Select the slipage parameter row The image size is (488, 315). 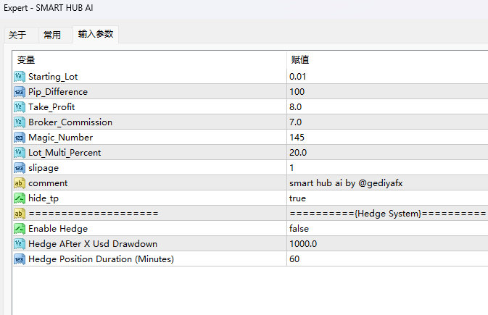(x=45, y=168)
